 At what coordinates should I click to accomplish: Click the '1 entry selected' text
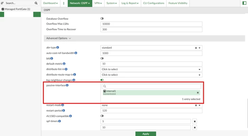tap(191, 99)
